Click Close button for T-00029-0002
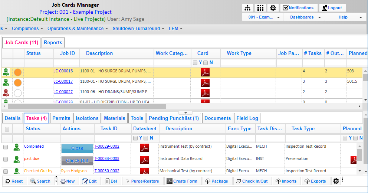 77,148
